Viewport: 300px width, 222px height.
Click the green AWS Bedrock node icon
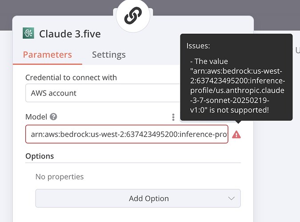point(28,33)
